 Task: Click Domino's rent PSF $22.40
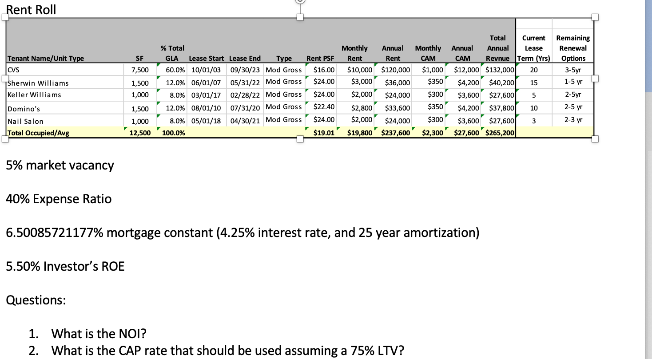324,107
